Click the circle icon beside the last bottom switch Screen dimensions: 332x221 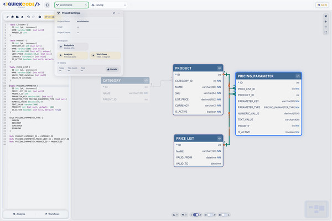(x=220, y=215)
